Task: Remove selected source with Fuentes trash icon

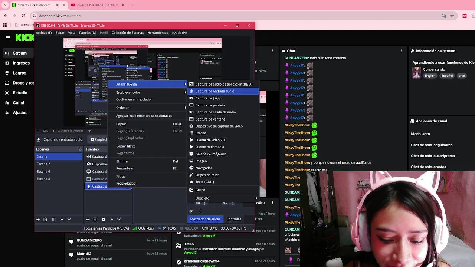Action: 95,220
